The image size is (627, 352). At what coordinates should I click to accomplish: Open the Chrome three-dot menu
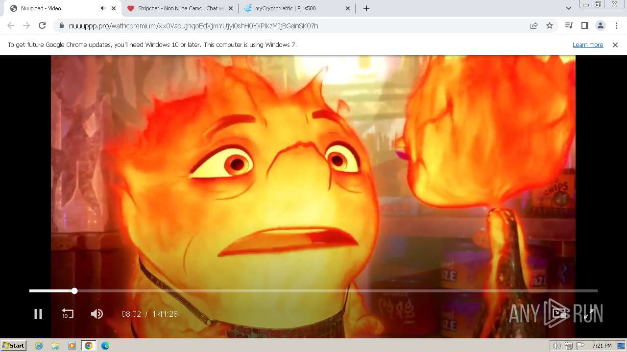[x=616, y=25]
